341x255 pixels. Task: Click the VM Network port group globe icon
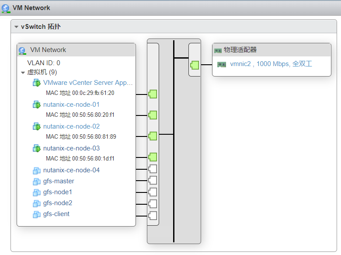[22, 51]
